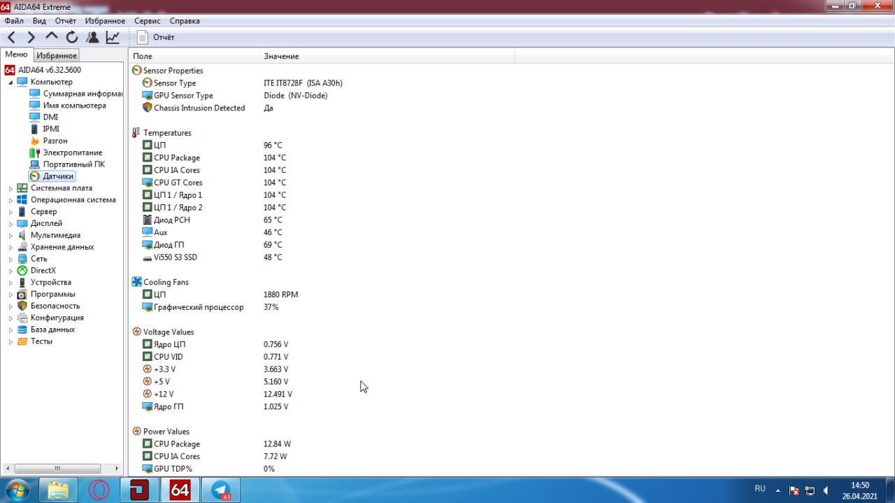The width and height of the screenshot is (895, 503).
Task: Click the Конфигурация icon in tree
Action: (22, 318)
